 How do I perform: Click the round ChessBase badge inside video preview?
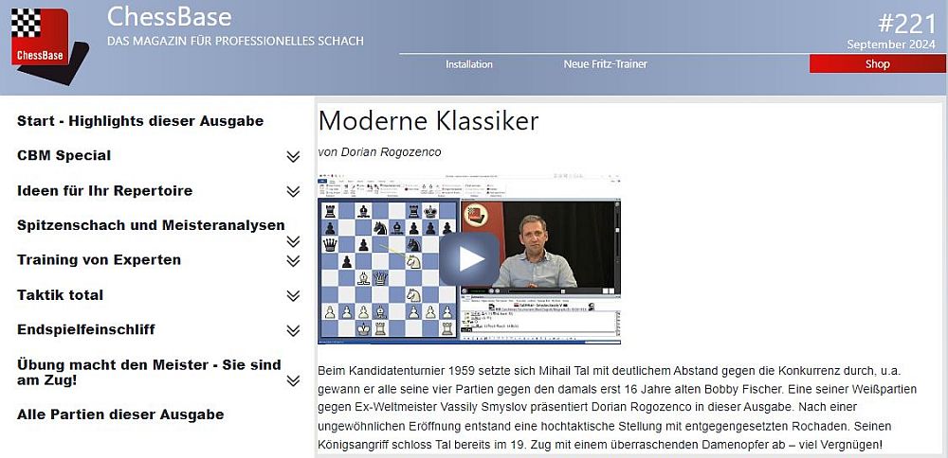[474, 213]
